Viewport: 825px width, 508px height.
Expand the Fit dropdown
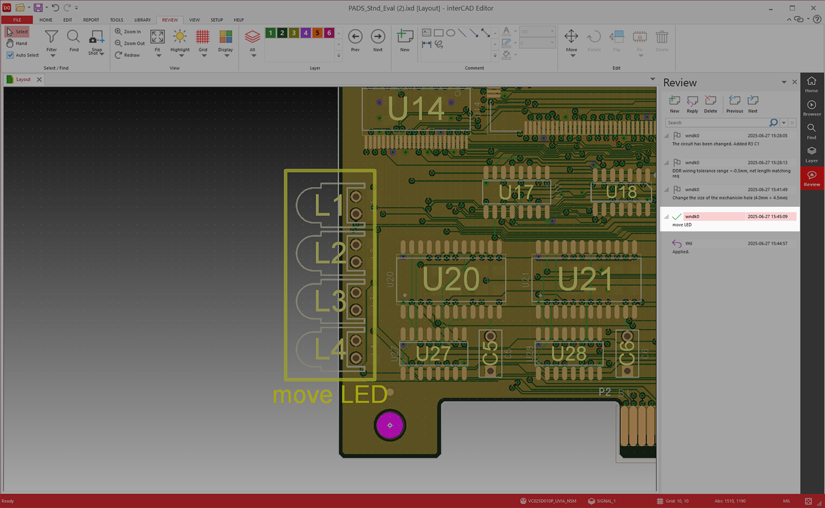[x=158, y=56]
